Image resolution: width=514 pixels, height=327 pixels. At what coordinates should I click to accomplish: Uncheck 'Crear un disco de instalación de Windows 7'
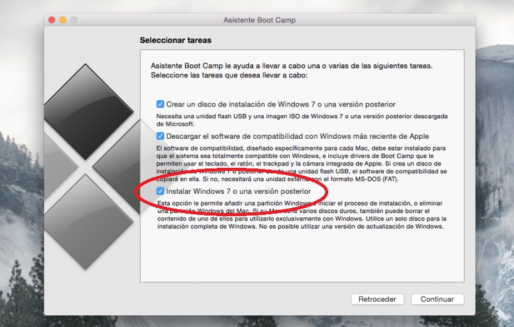(x=160, y=104)
